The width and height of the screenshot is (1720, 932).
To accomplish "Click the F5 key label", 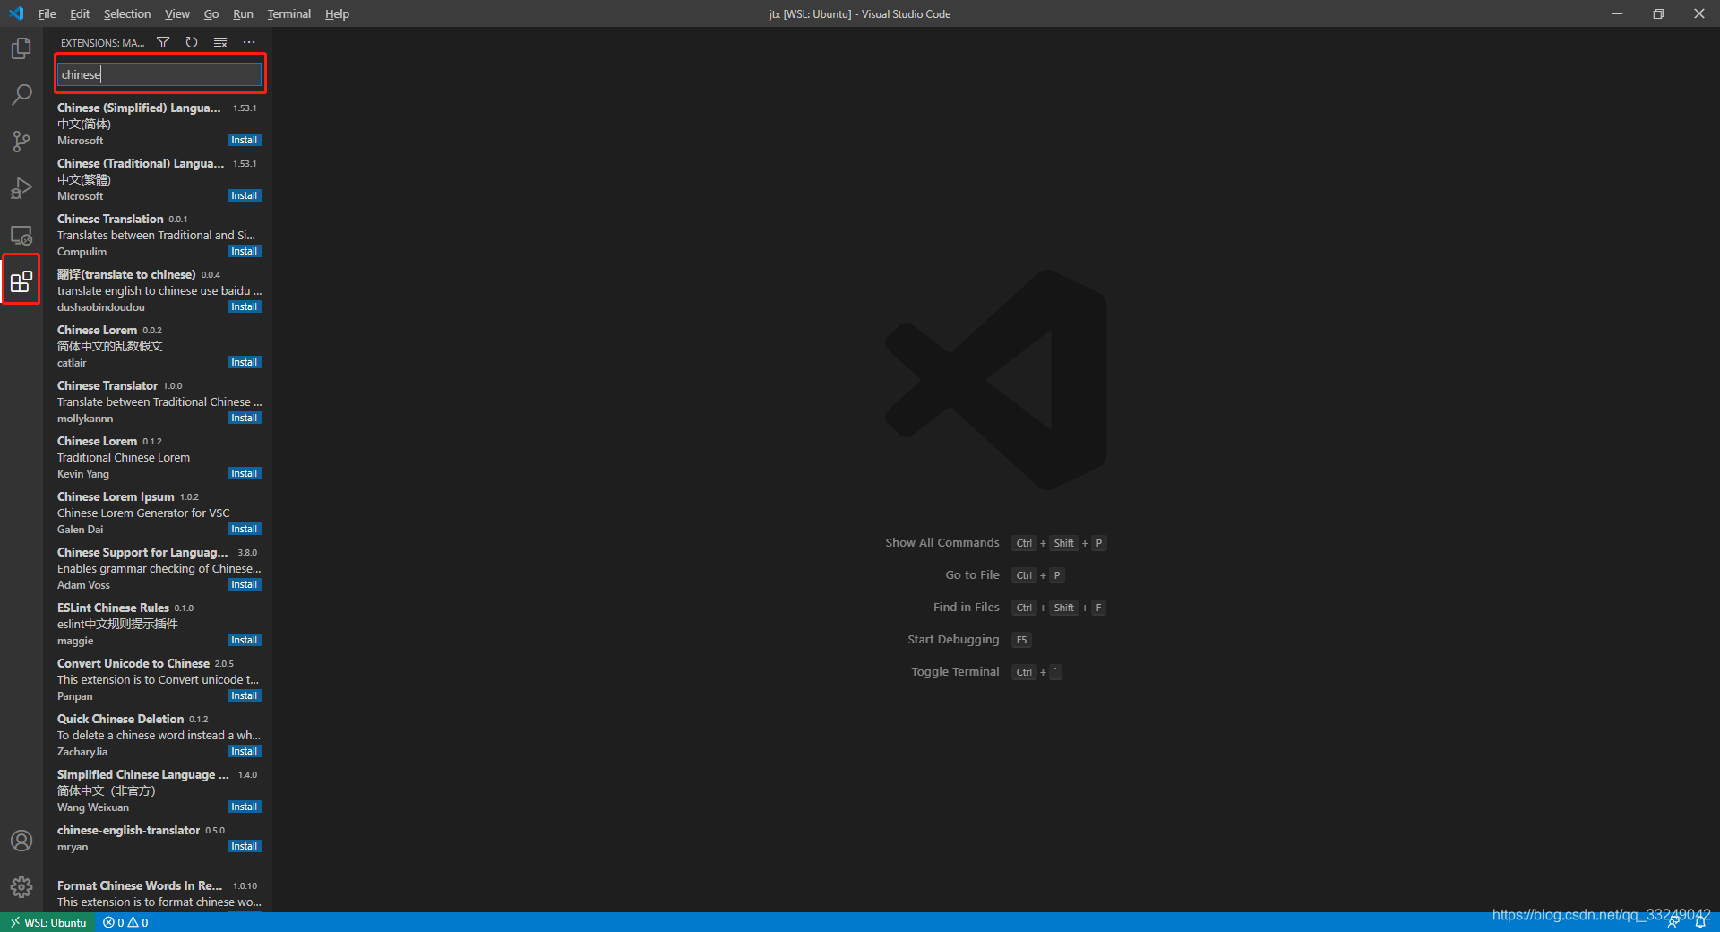I will 1021,640.
